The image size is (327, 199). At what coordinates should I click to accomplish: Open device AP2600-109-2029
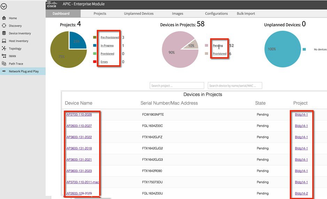coord(79,193)
